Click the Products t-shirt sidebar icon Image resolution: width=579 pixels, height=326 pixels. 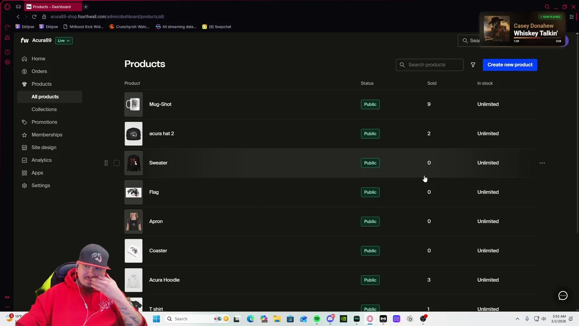pos(24,84)
